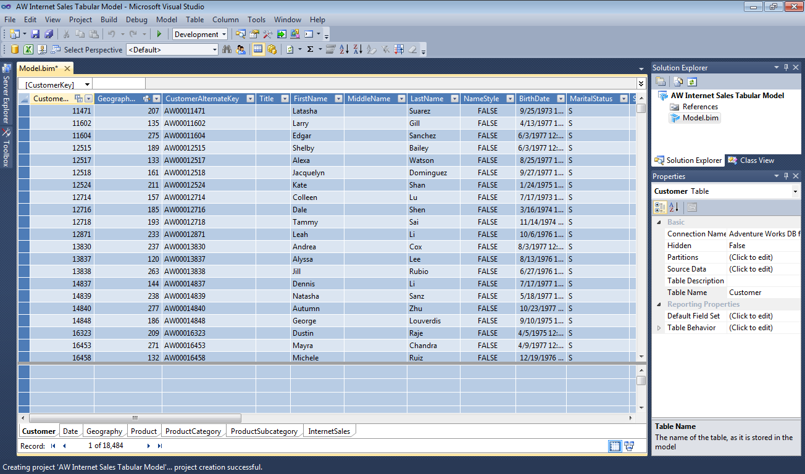
Task: Open the Perspectives icon in toolbar
Action: pos(56,49)
